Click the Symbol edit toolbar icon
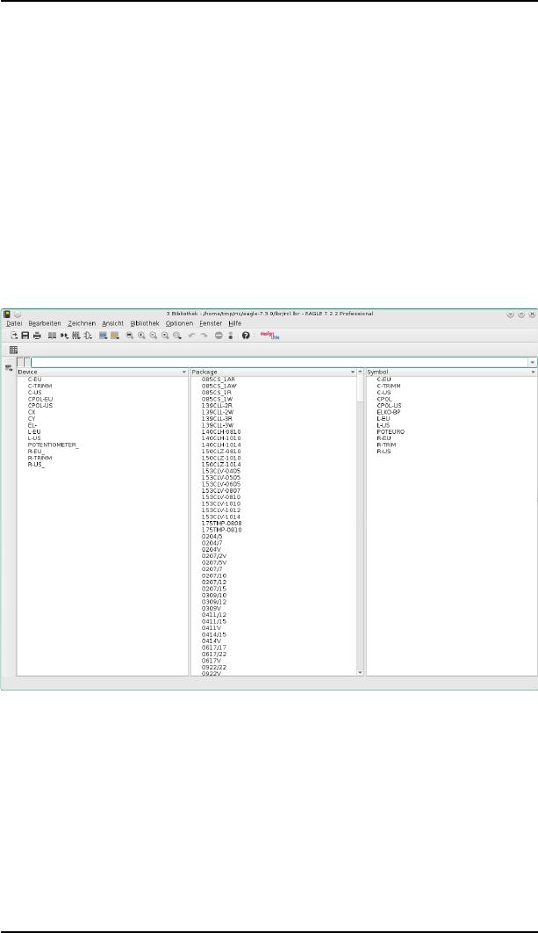This screenshot has width=538, height=933. tap(88, 336)
